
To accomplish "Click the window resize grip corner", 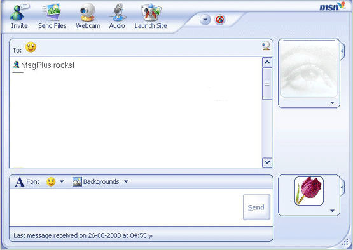I will click(x=345, y=242).
